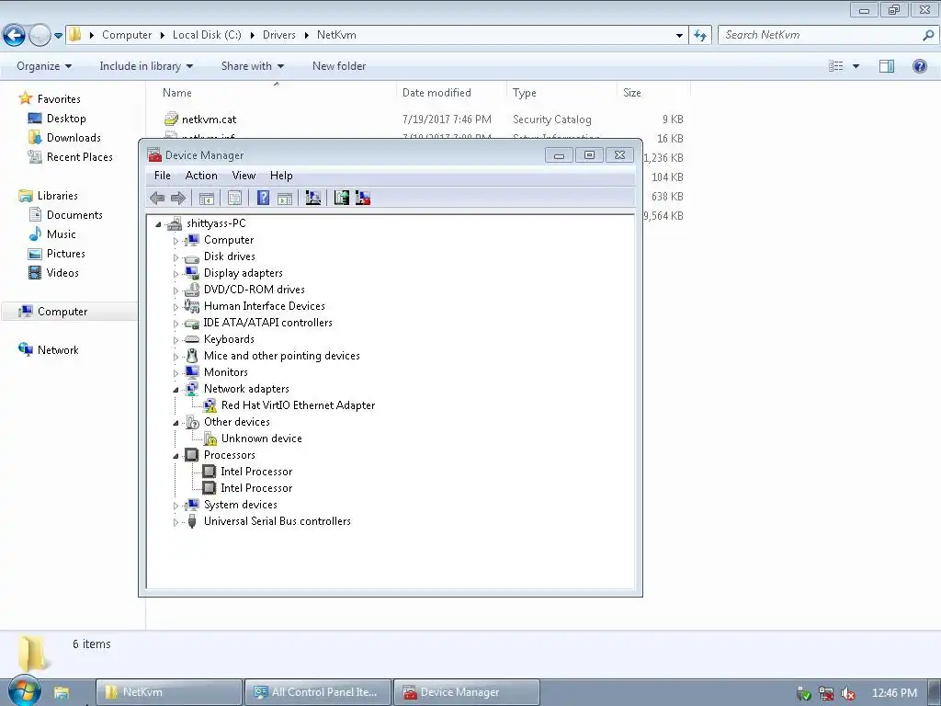Viewport: 941px width, 706px height.
Task: Click the Explorer Back navigation button
Action: click(x=15, y=35)
